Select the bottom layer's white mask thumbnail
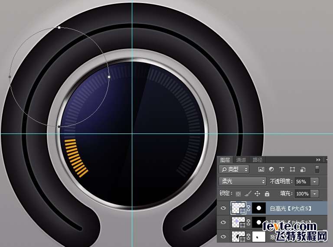 coord(259,236)
